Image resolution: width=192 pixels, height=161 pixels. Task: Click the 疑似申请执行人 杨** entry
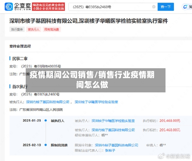(91, 135)
